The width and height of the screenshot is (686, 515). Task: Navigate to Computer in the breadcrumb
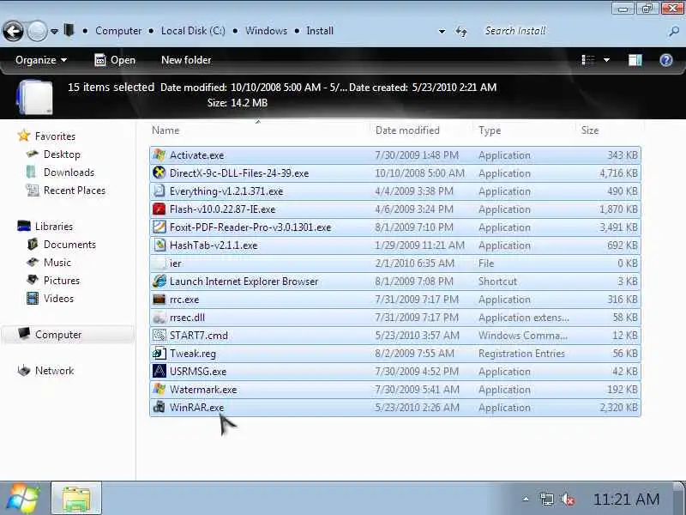pos(118,31)
